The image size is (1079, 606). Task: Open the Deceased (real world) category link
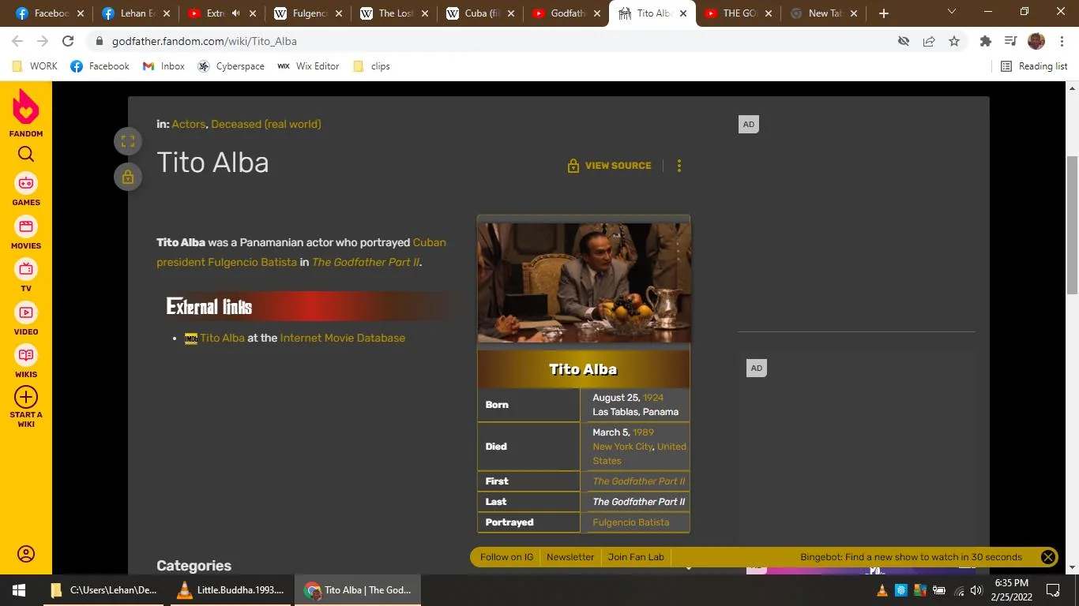point(266,124)
